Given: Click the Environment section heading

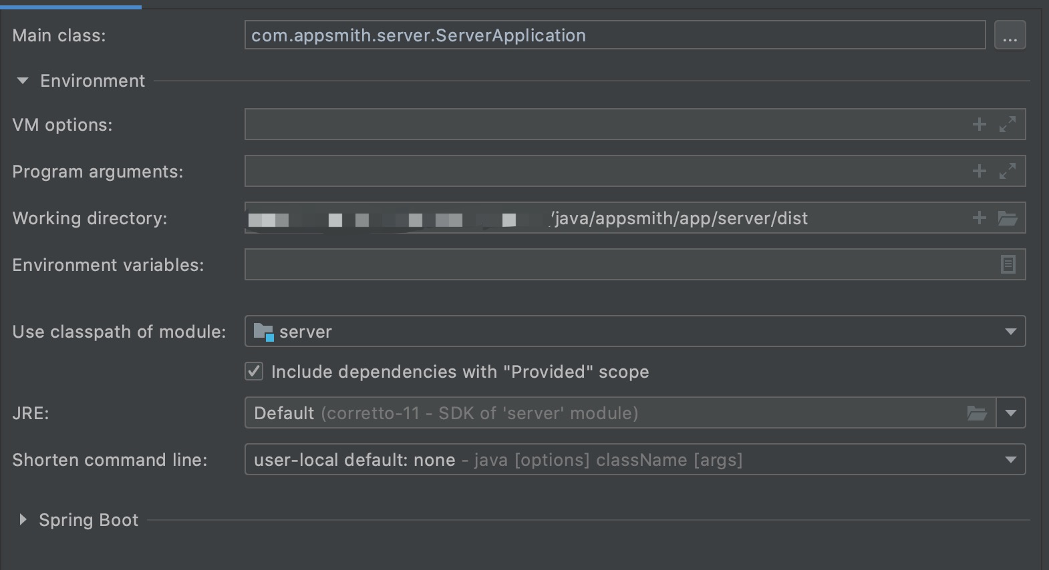Looking at the screenshot, I should pyautogui.click(x=92, y=81).
